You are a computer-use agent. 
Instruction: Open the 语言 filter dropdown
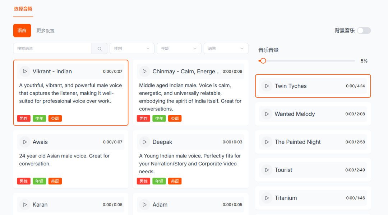pos(226,49)
